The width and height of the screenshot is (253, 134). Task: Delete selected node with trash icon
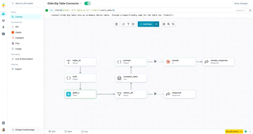pyautogui.click(x=116, y=24)
